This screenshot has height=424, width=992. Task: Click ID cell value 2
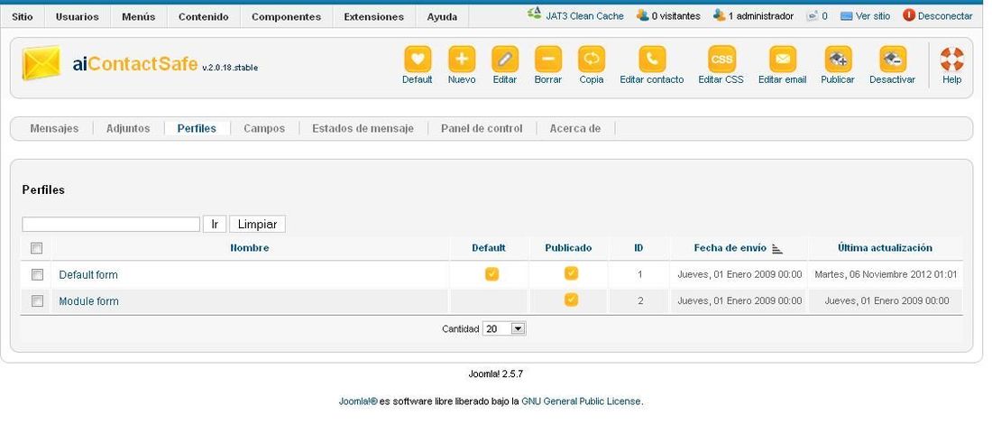click(x=640, y=301)
